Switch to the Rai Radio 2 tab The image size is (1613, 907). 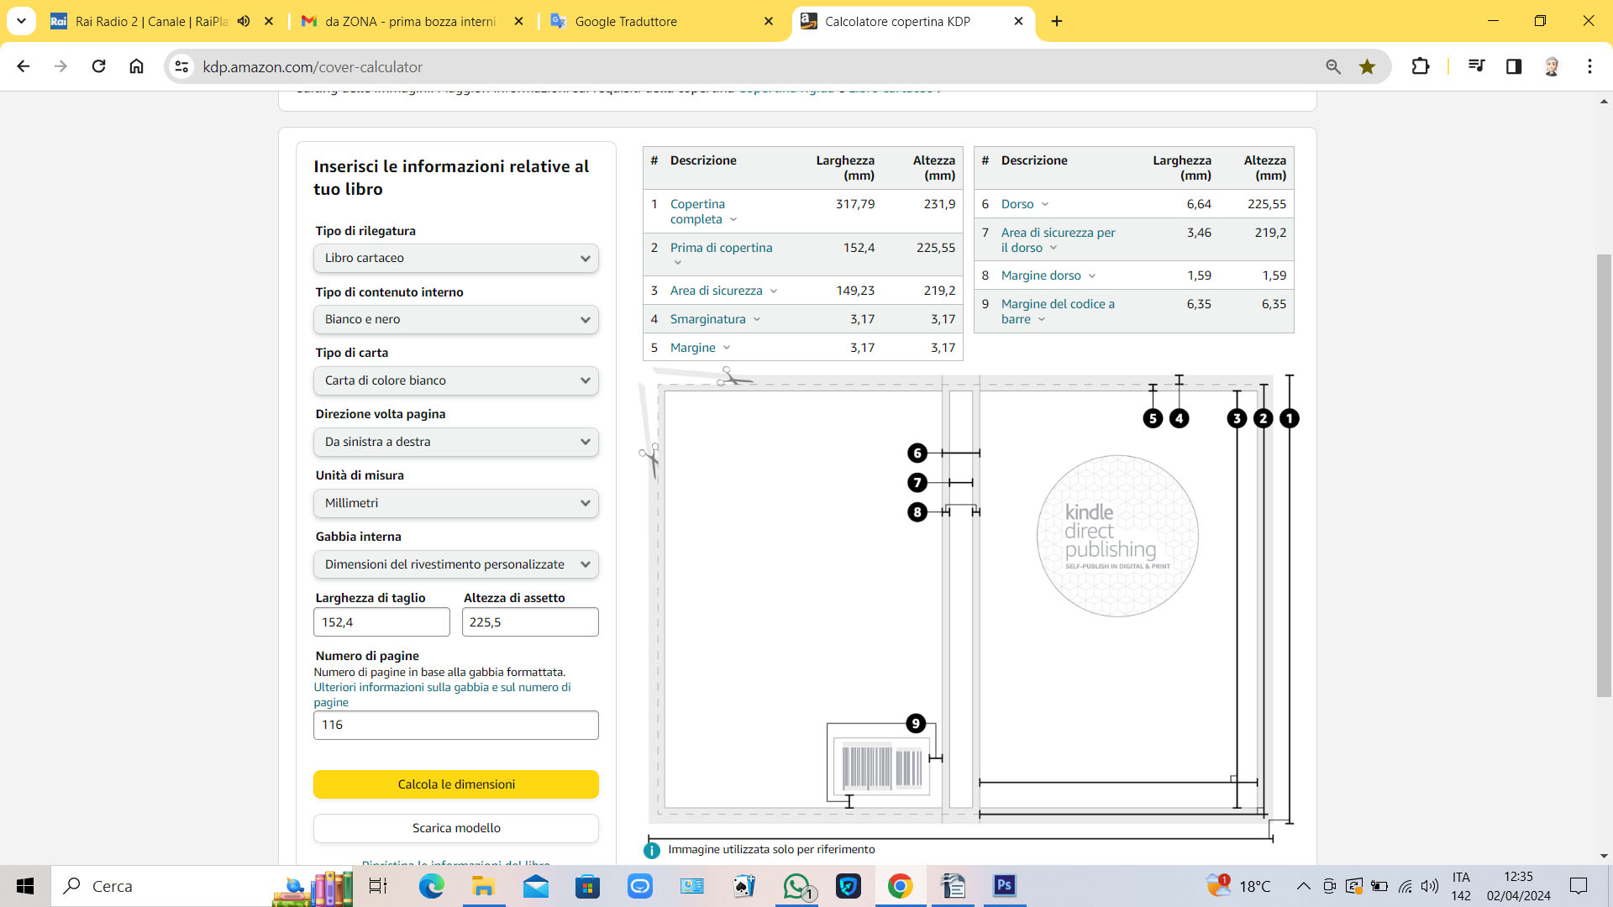click(x=150, y=21)
